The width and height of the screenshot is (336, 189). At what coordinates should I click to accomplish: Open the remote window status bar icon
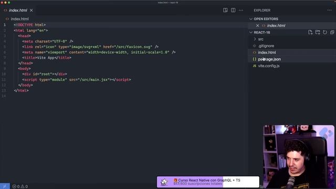[5, 186]
